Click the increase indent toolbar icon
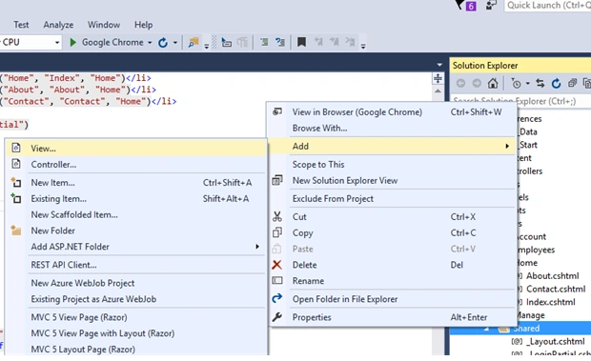The height and width of the screenshot is (361, 591). tap(280, 42)
